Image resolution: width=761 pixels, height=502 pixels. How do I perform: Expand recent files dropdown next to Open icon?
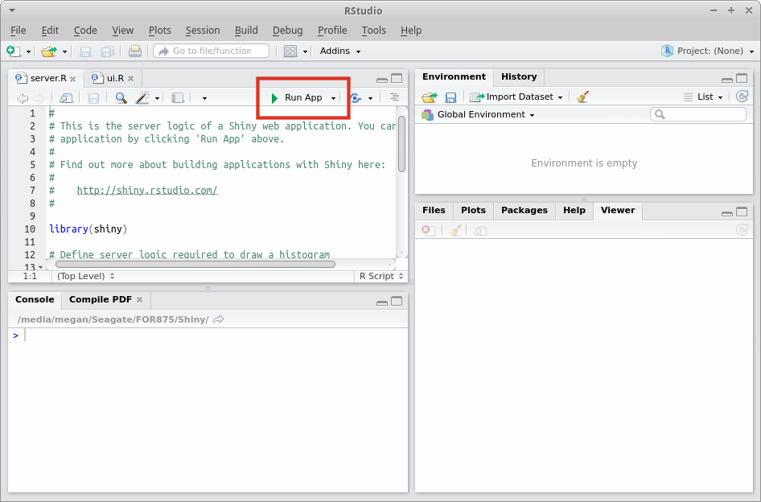[x=64, y=51]
